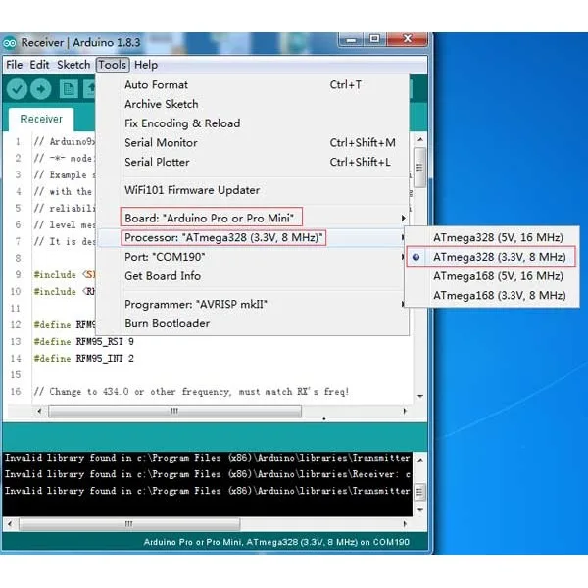This screenshot has width=588, height=588.
Task: Close the Tools menu from menu bar
Action: tap(113, 65)
